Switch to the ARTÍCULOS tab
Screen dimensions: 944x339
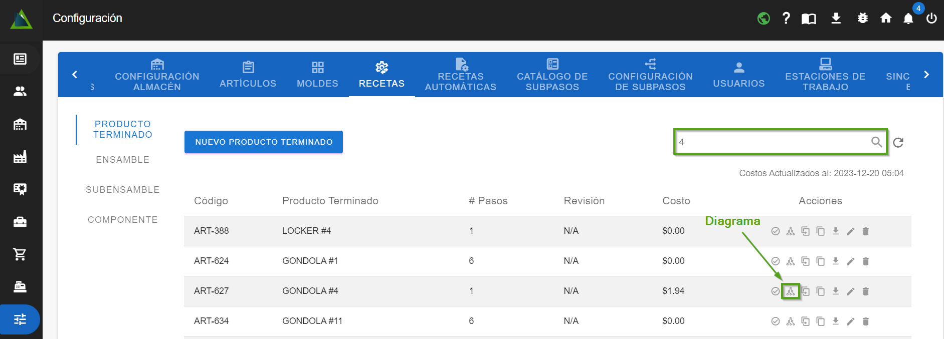[x=248, y=75]
